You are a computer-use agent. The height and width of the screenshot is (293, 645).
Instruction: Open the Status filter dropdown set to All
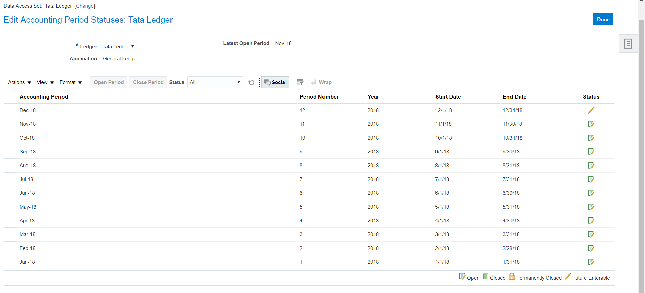215,82
